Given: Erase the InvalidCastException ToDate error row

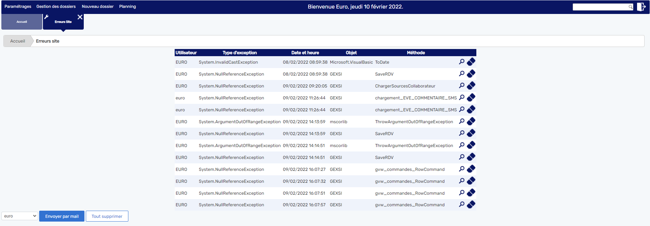Looking at the screenshot, I should [471, 62].
